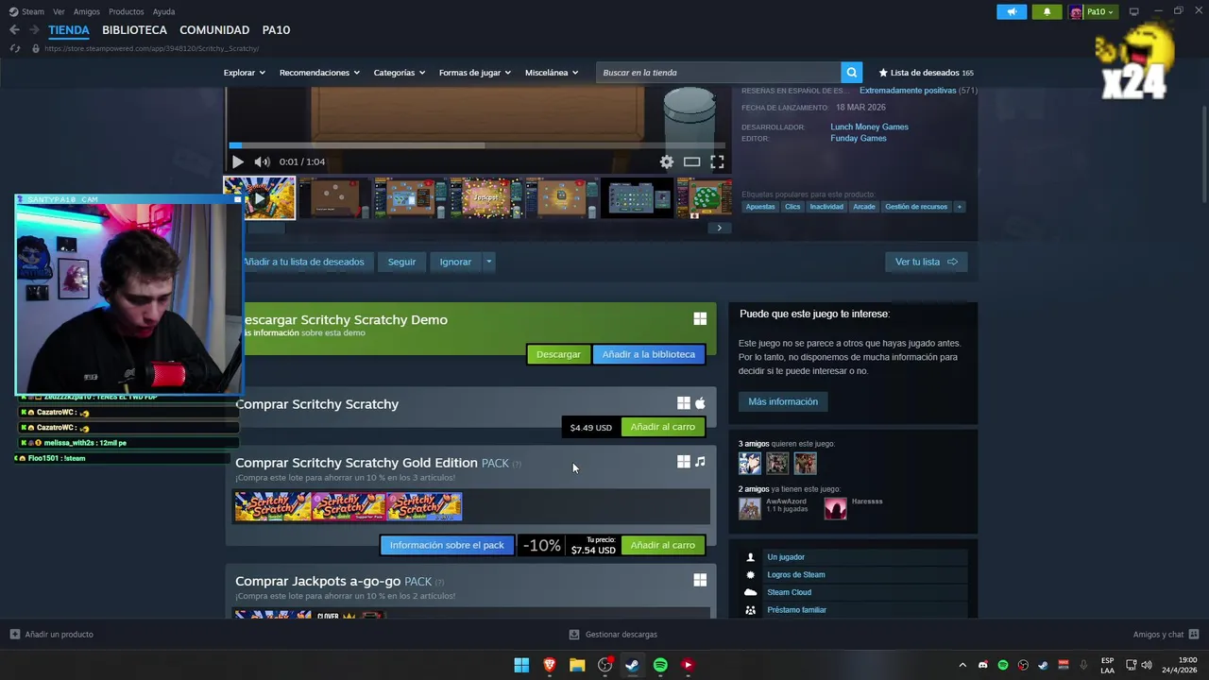Open 'Lista de deseados' with star icon
The height and width of the screenshot is (680, 1209).
pyautogui.click(x=927, y=73)
